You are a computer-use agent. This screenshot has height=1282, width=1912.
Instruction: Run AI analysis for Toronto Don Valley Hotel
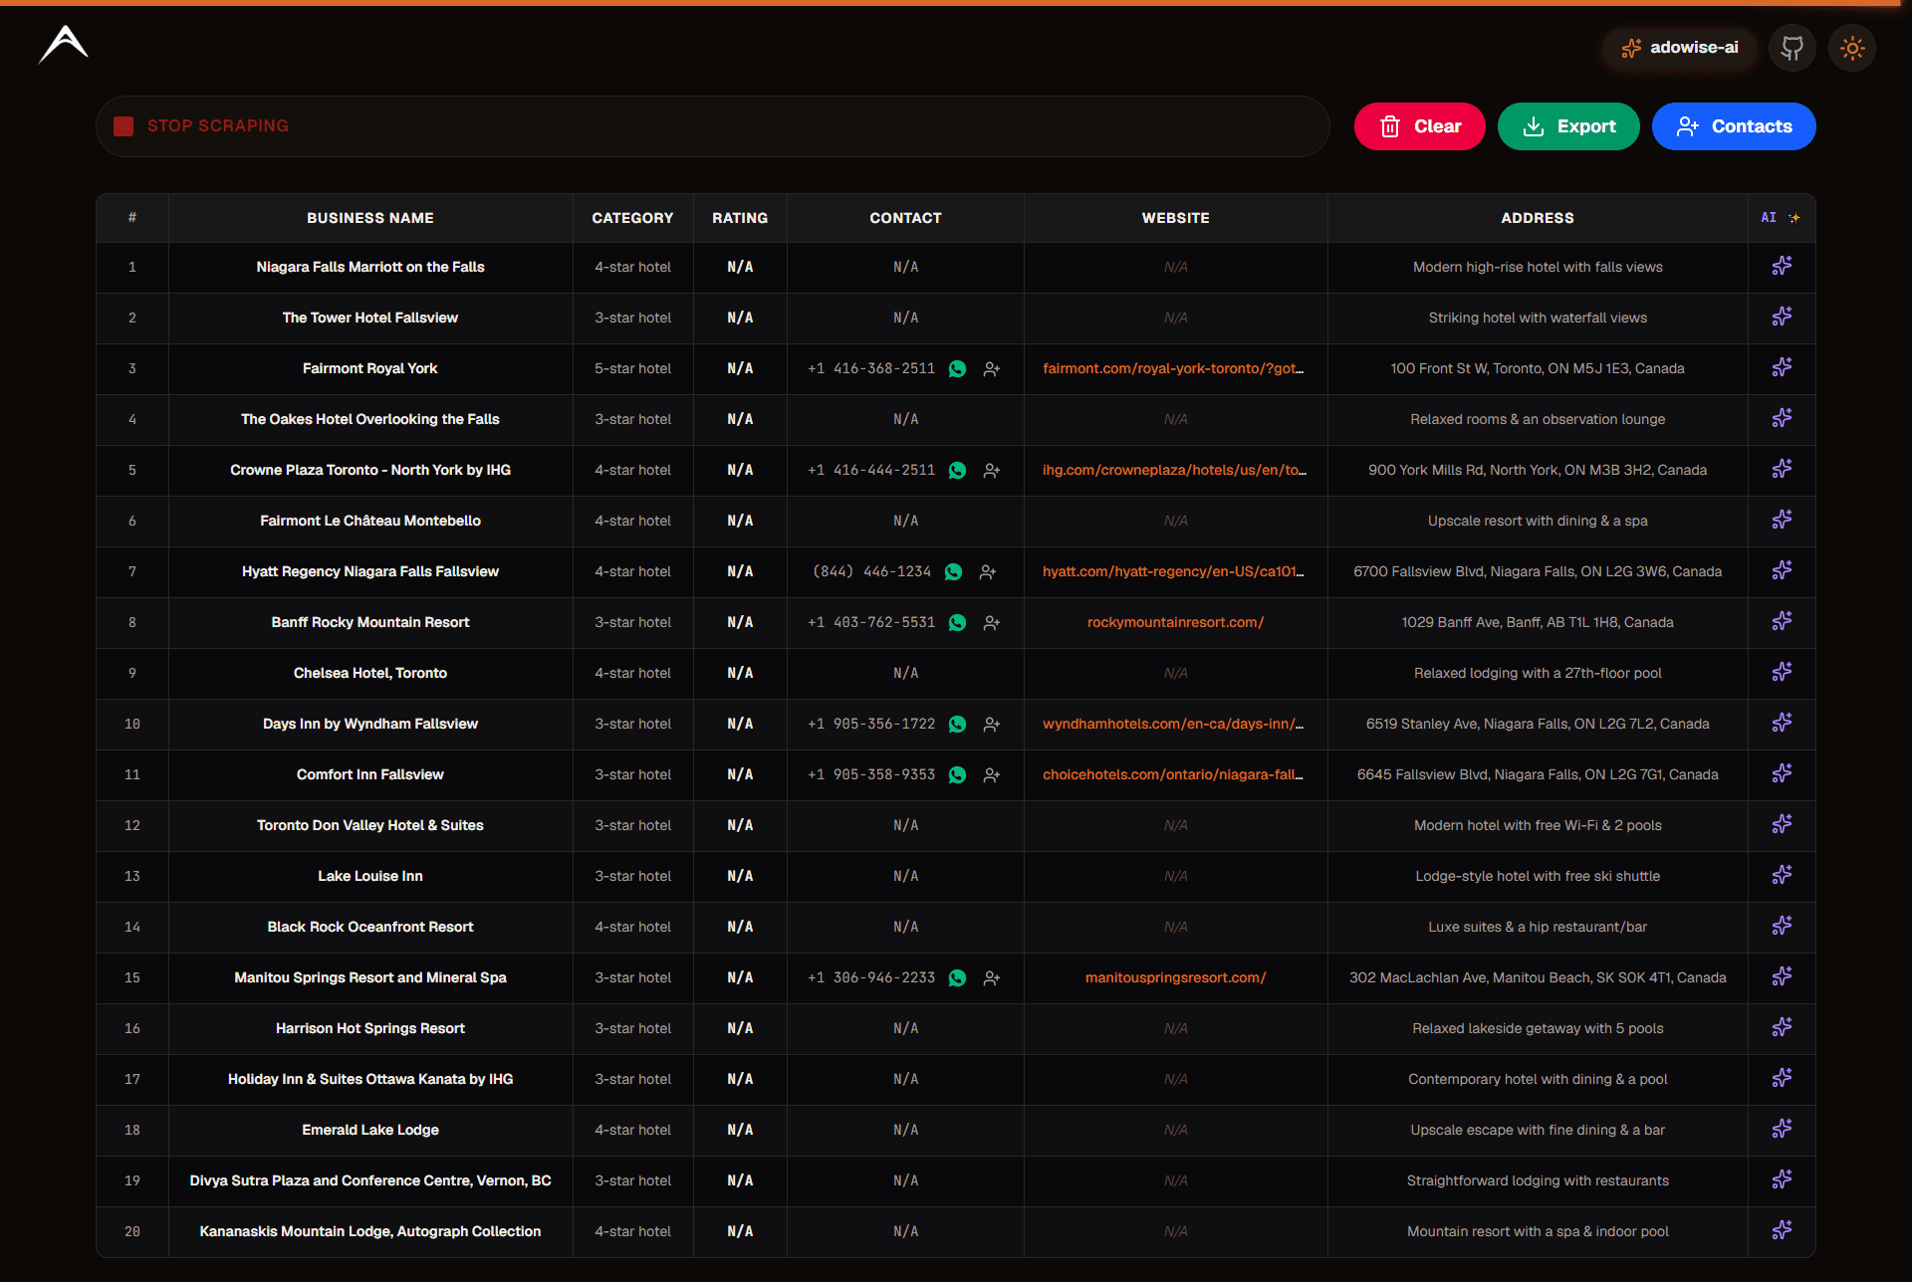pos(1782,824)
